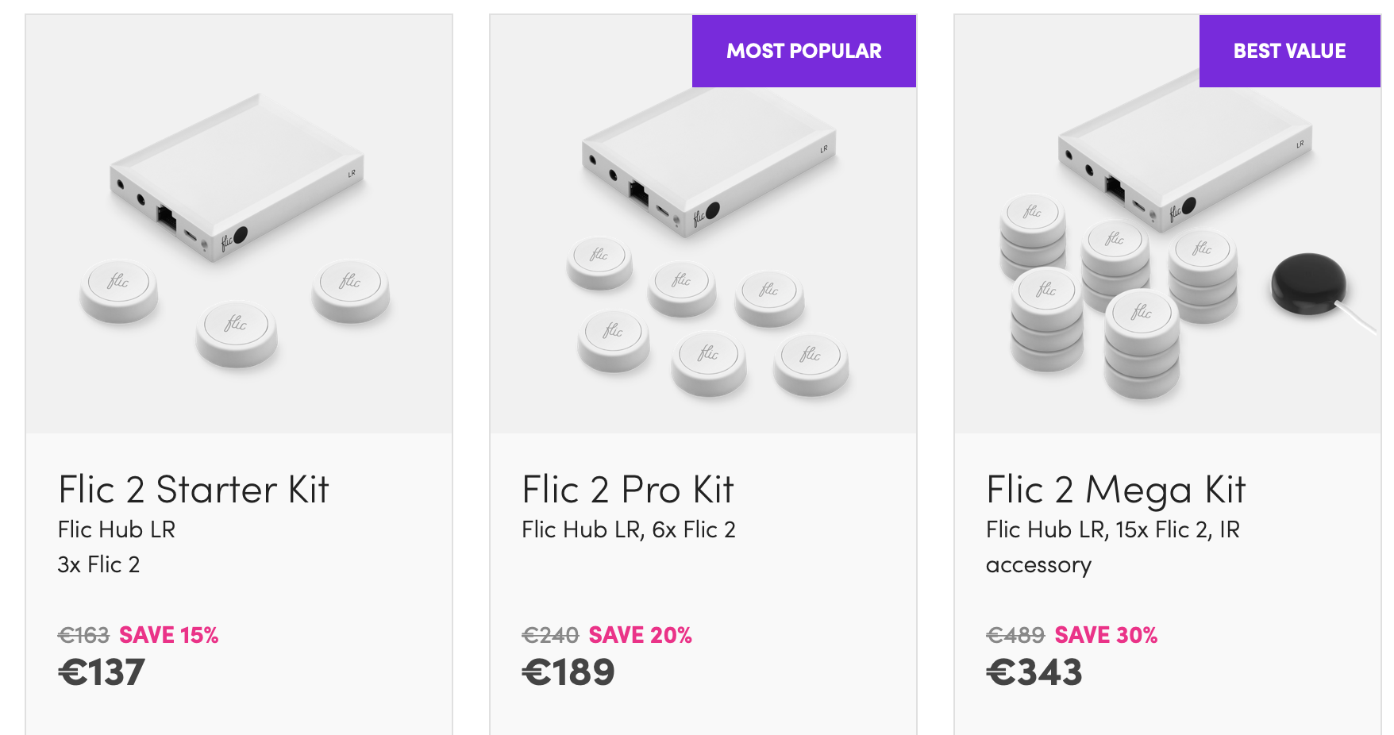Click the €137 Starter Kit price

[x=102, y=673]
